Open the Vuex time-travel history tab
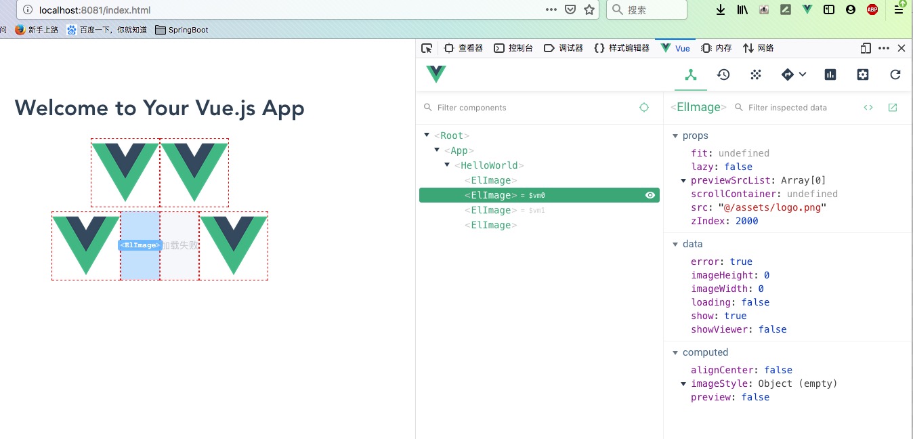Image resolution: width=913 pixels, height=439 pixels. (x=723, y=75)
